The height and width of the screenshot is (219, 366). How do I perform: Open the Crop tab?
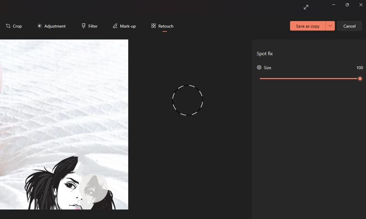(14, 26)
